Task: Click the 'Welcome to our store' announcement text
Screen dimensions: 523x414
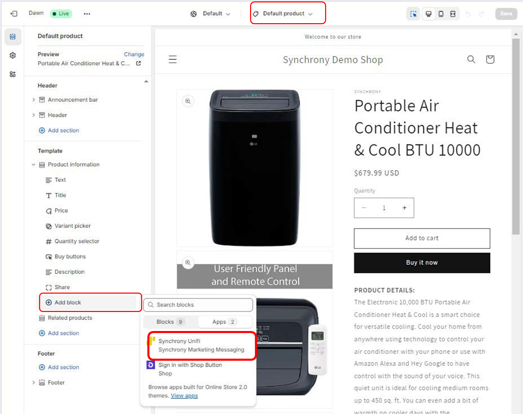Action: tap(333, 37)
